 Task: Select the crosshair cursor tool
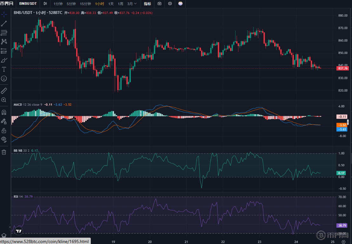pos(4,14)
